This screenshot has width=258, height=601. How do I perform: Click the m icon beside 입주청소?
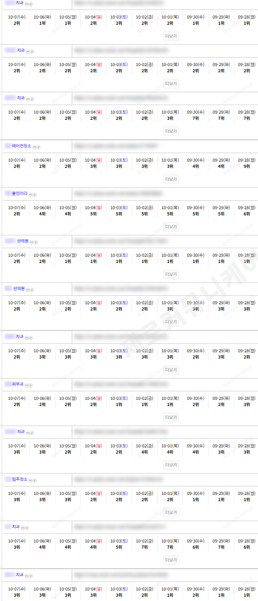tap(30, 480)
